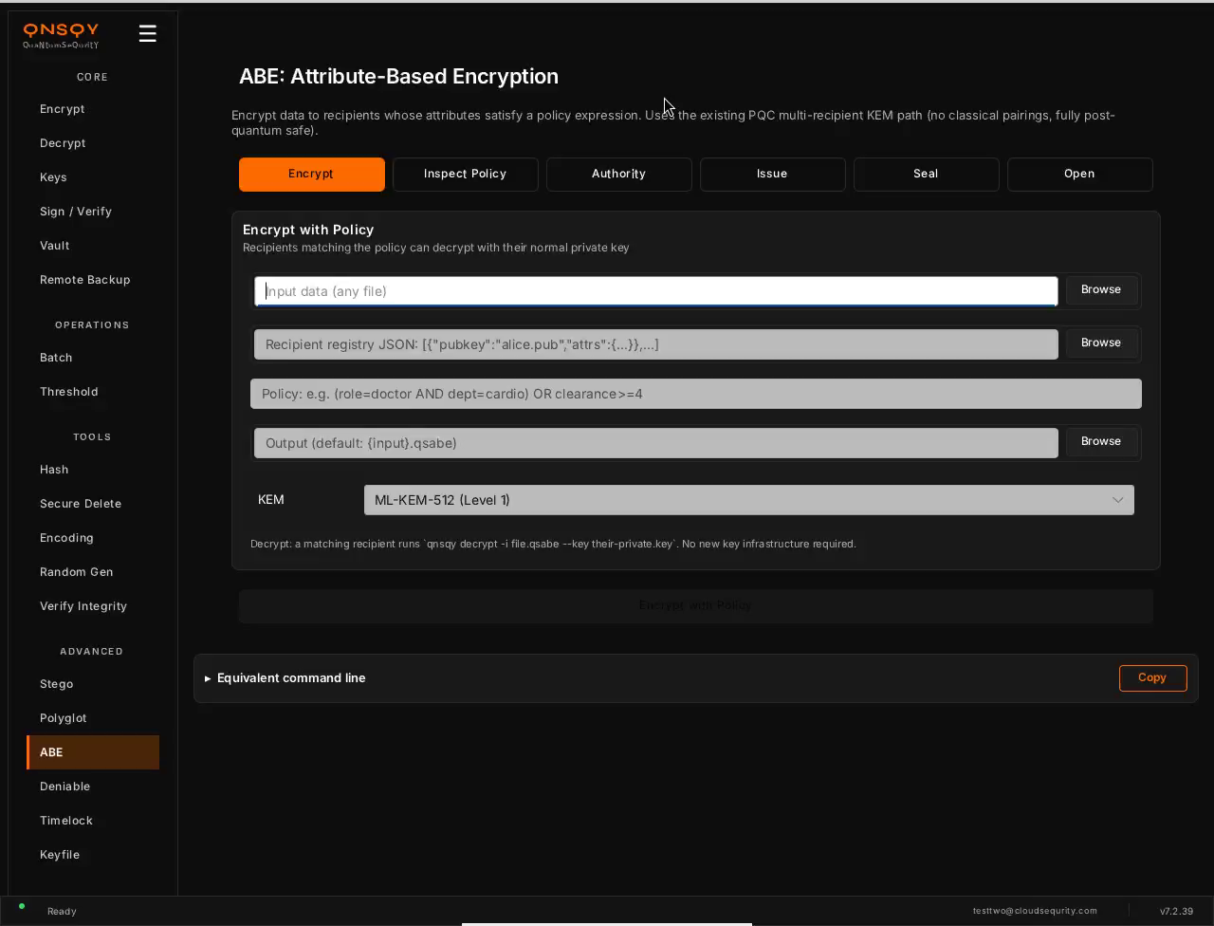
Task: Open the Polyglot page
Action: (x=93, y=718)
